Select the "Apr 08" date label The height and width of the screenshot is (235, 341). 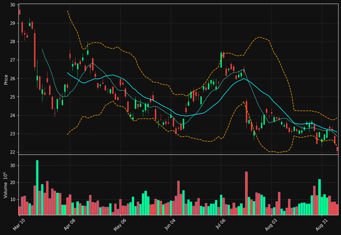[x=70, y=224]
